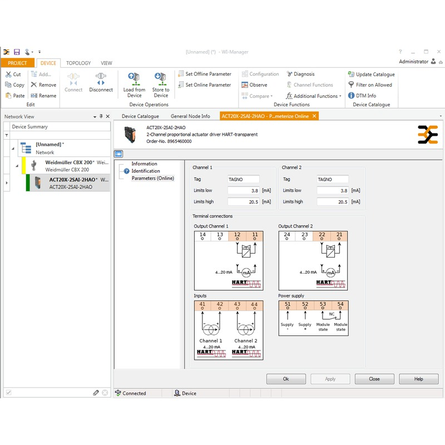Click the Channel 1 Tag field

(x=244, y=179)
